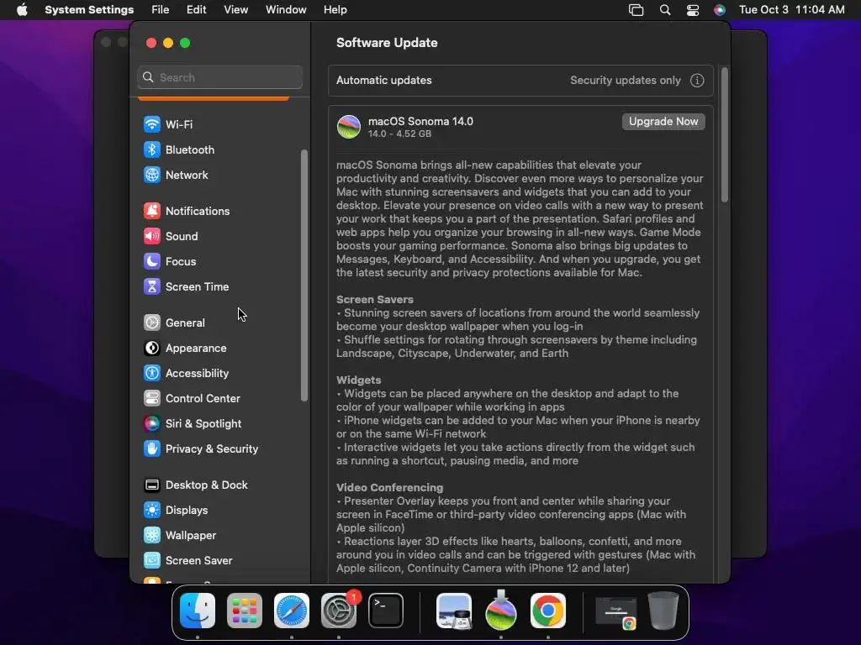Click the Widgets heading

pyautogui.click(x=358, y=380)
